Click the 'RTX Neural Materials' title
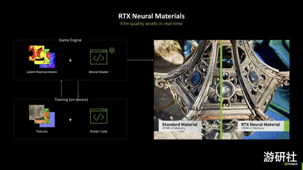The width and height of the screenshot is (303, 170). pyautogui.click(x=151, y=16)
